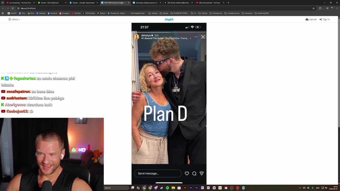340x191 pixels.
Task: Open the YouTube bookmark
Action: (76, 13)
